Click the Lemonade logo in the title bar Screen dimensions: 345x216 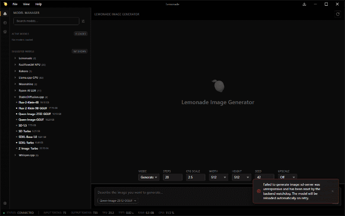(x=5, y=4)
